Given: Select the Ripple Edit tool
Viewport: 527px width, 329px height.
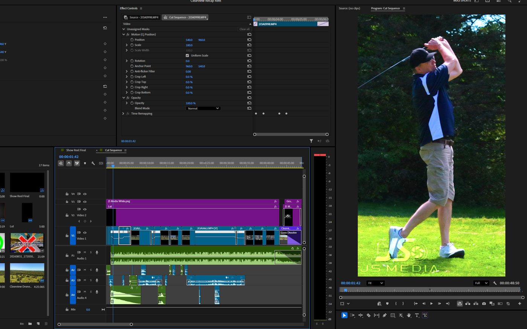Looking at the screenshot, I should coord(361,315).
